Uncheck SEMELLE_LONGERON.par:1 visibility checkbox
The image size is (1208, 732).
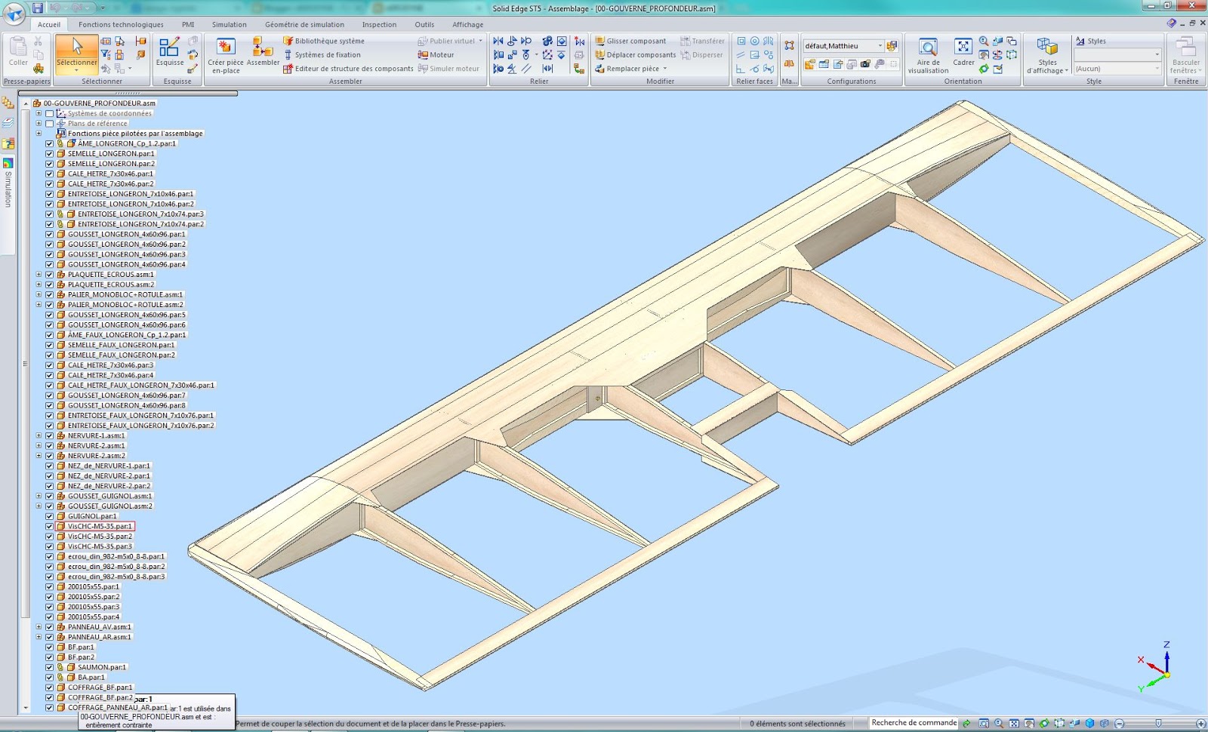pyautogui.click(x=50, y=153)
